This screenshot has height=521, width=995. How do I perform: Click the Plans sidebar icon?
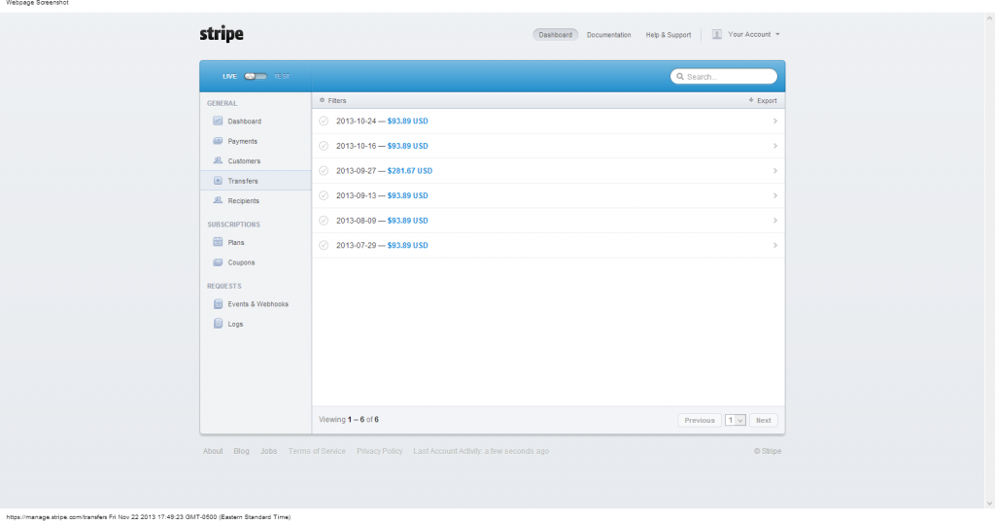[x=218, y=242]
